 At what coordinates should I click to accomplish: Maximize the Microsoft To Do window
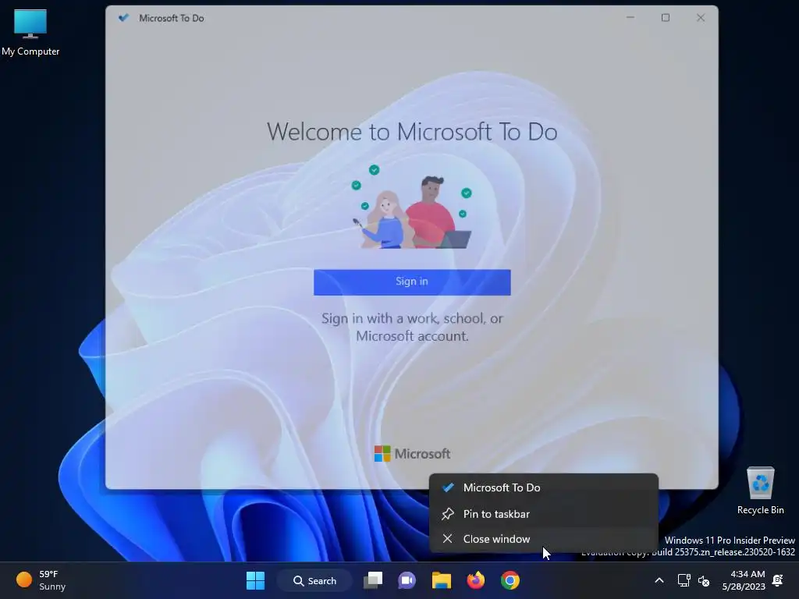tap(666, 18)
